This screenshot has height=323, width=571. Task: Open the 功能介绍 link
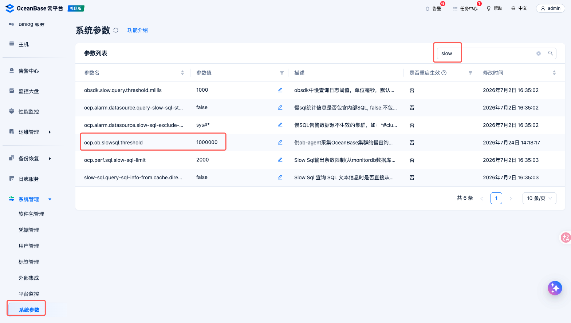tap(138, 30)
